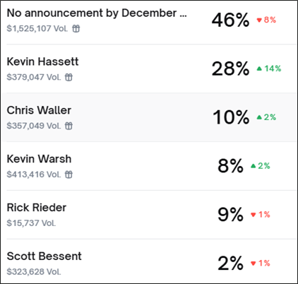Viewport: 298px width, 284px height.
Task: Click the gift icon under Kevin Warsh
Action: [68, 174]
